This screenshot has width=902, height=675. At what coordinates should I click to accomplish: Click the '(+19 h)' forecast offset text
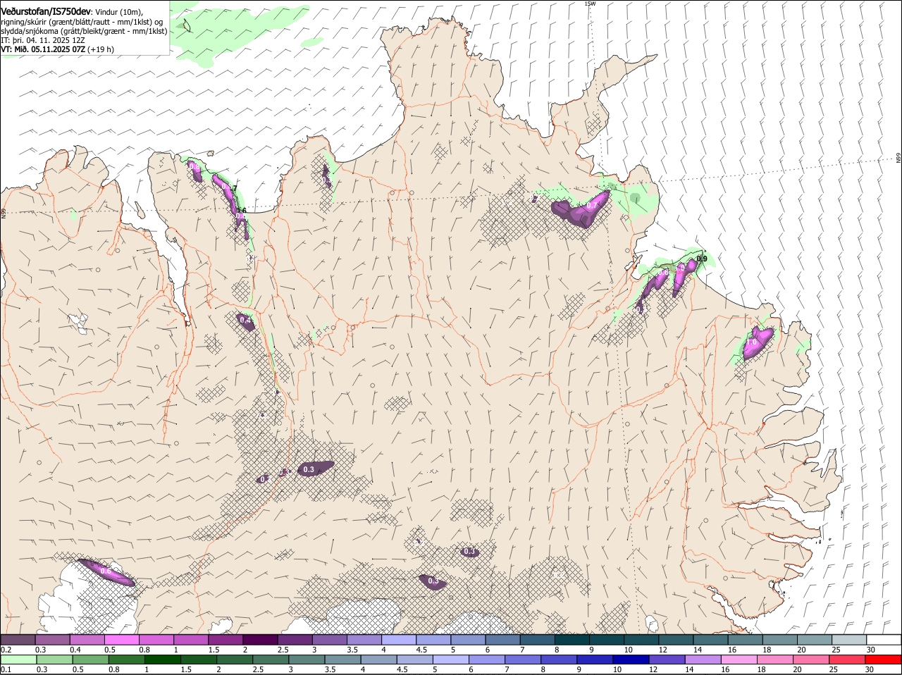tap(101, 49)
